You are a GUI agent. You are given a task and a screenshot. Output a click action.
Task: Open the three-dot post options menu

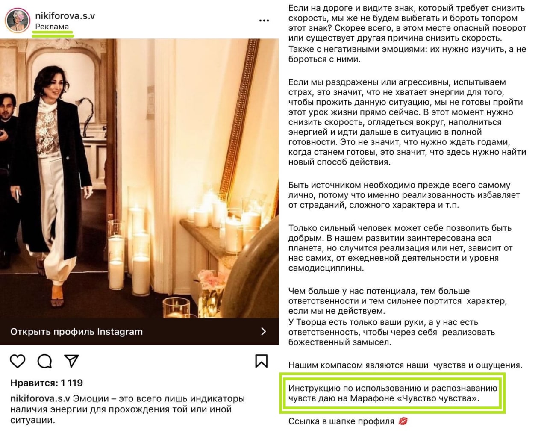[x=264, y=21]
